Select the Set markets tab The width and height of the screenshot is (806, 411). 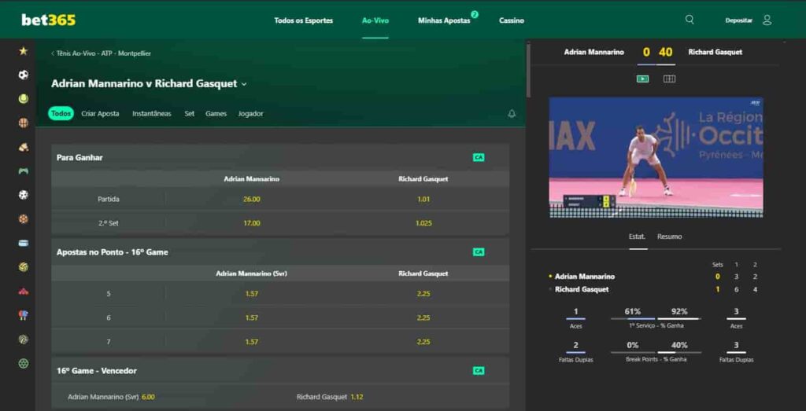[x=190, y=113]
